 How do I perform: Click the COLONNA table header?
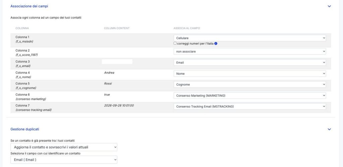(x=22, y=28)
